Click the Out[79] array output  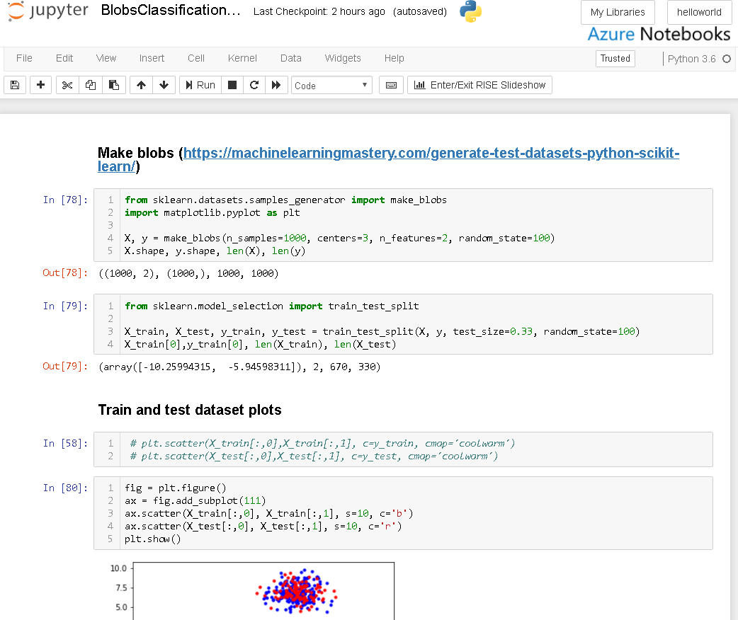pos(239,367)
